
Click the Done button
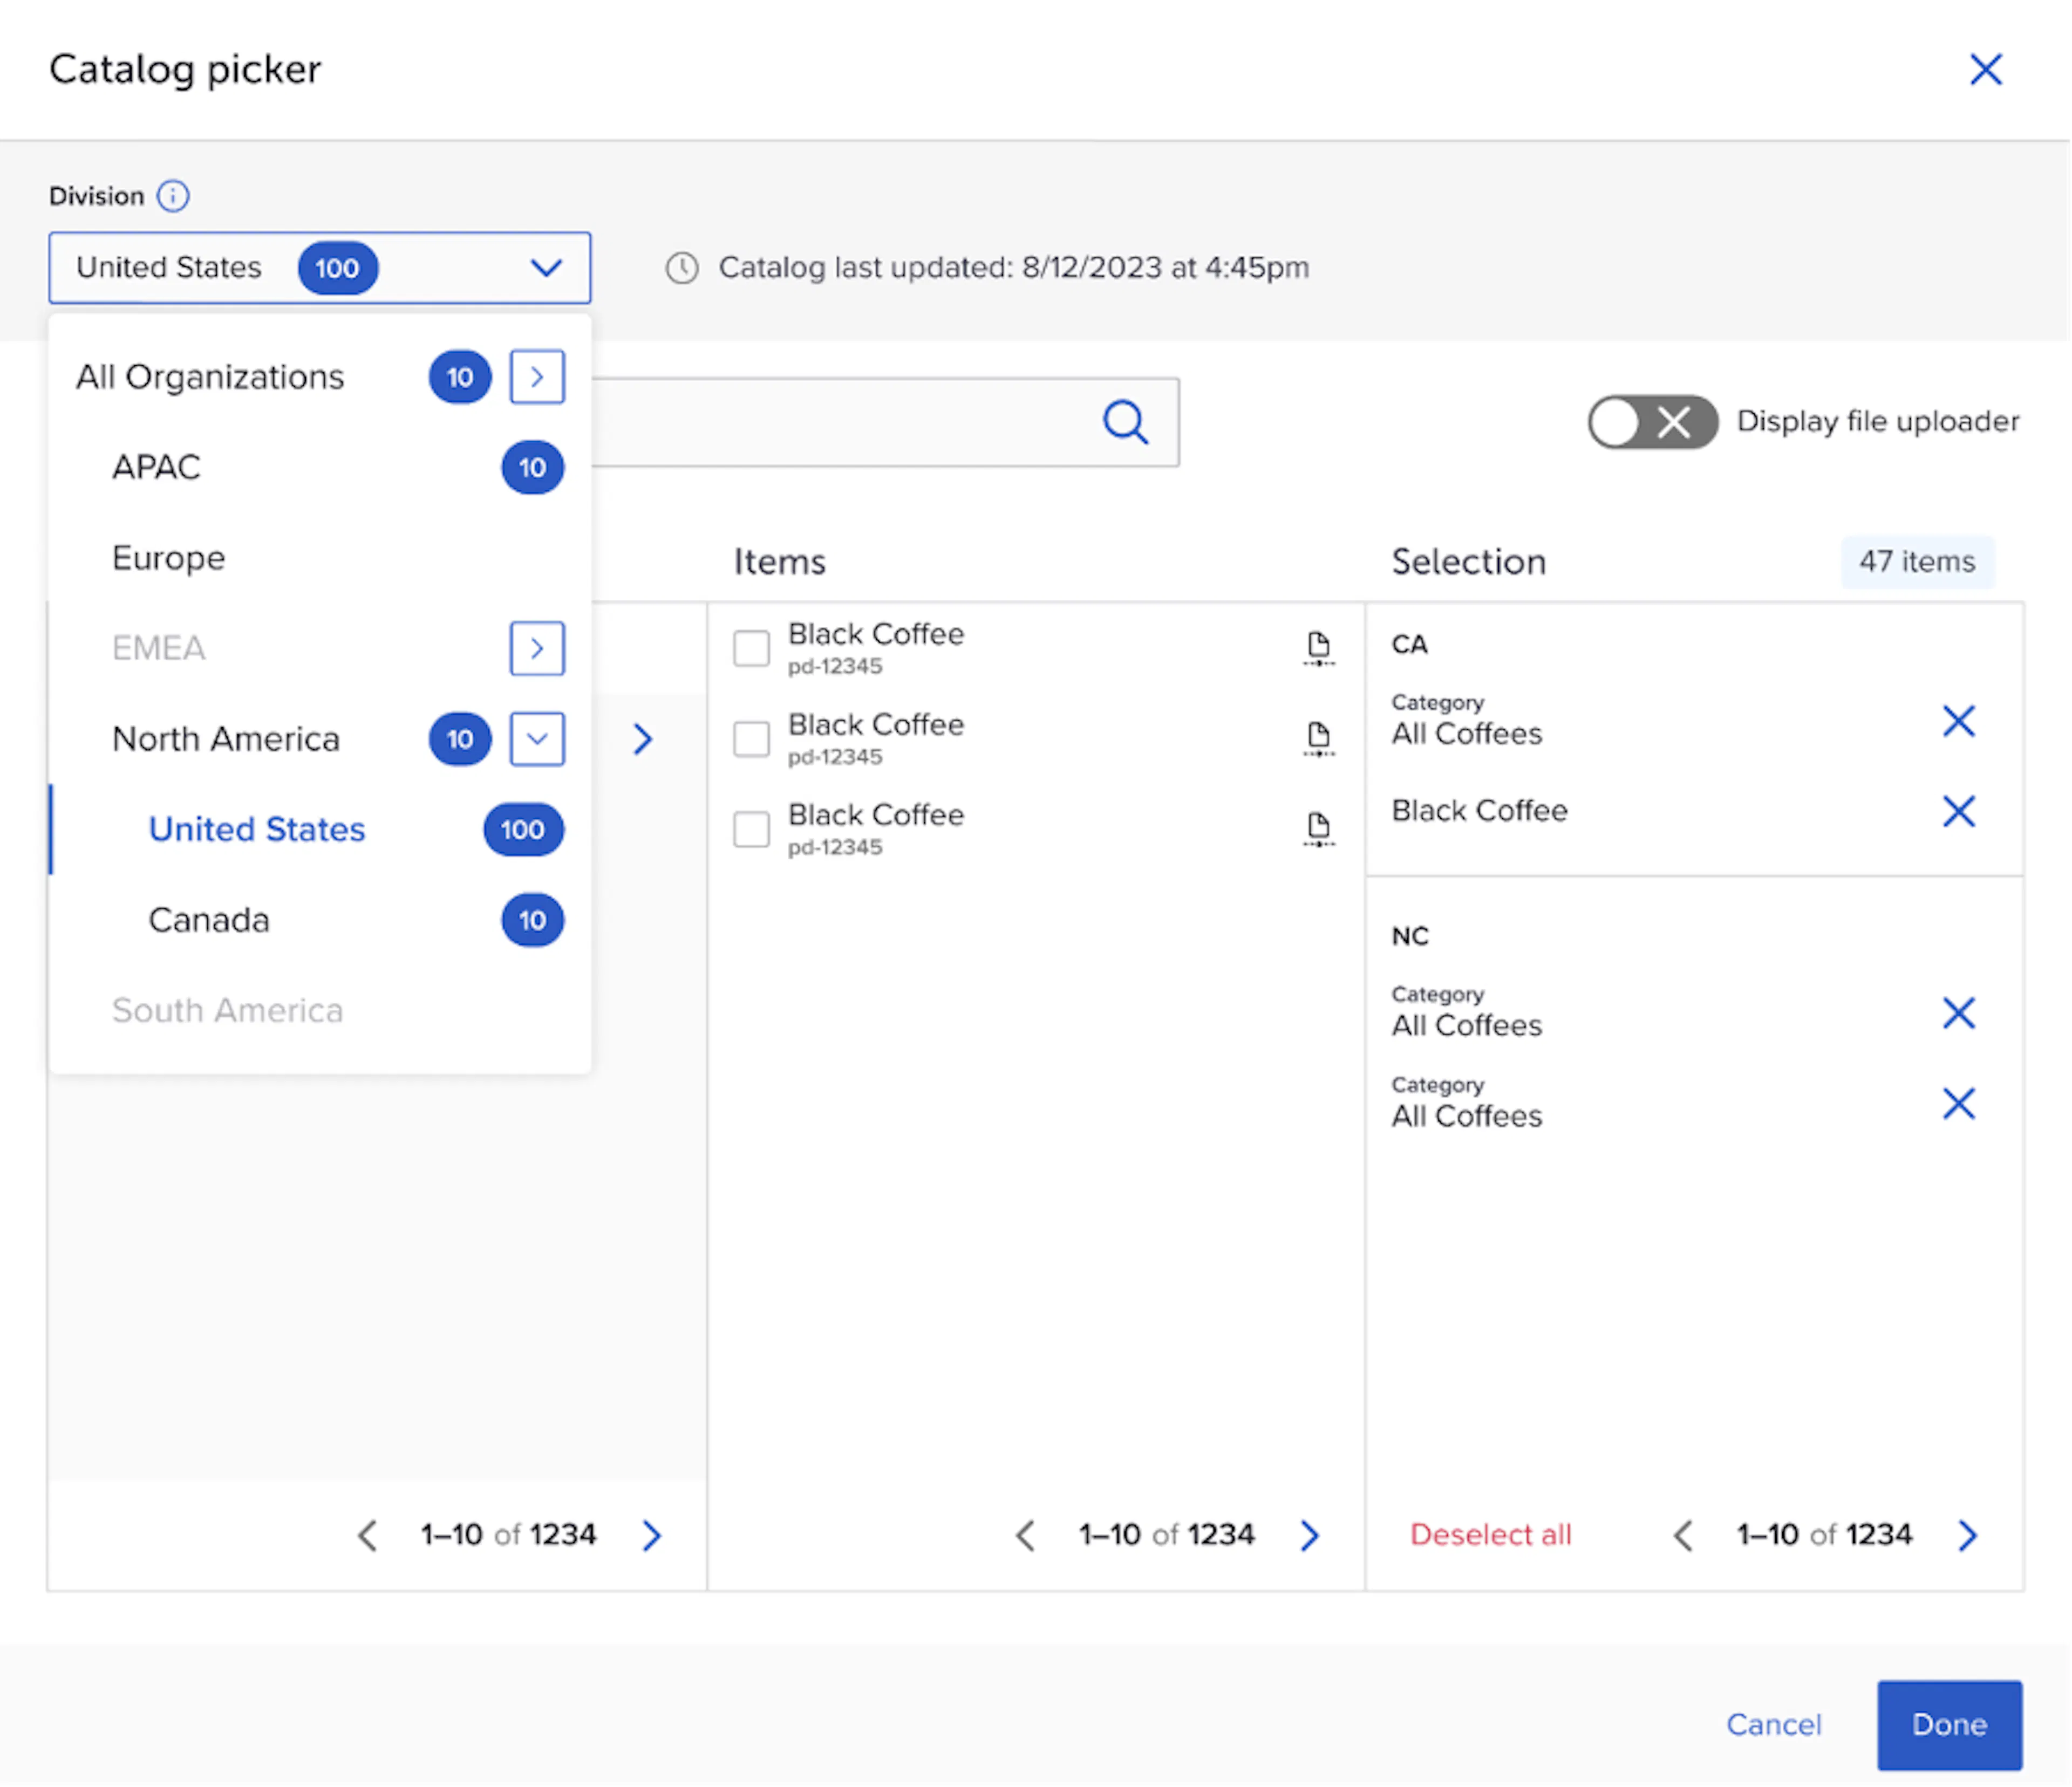tap(1949, 1725)
